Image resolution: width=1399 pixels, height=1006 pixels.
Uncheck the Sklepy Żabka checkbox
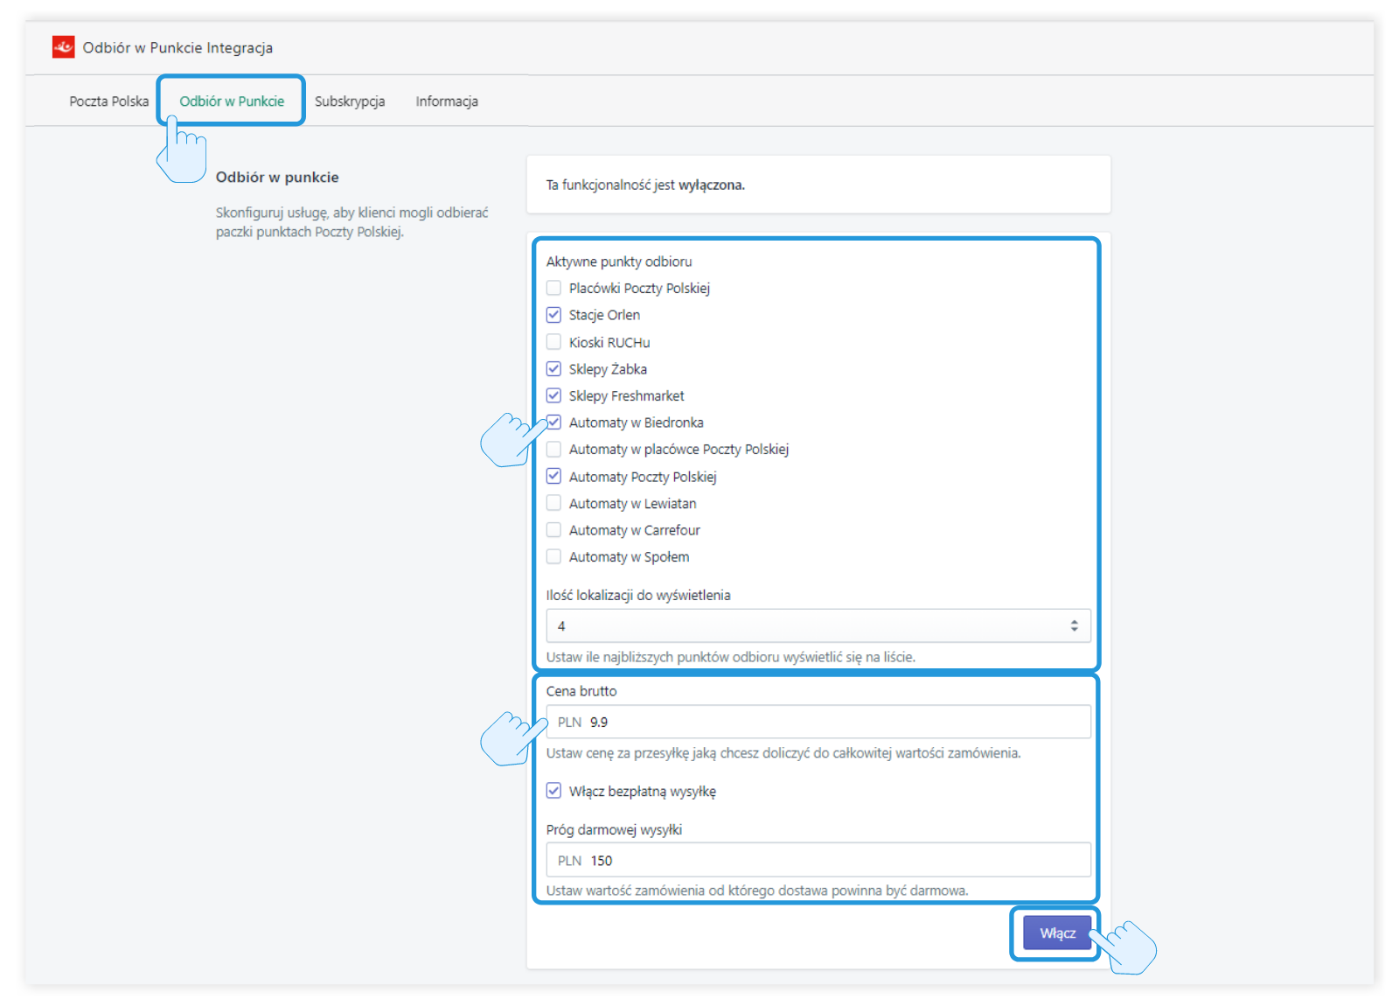tap(553, 369)
